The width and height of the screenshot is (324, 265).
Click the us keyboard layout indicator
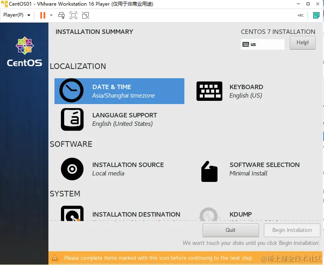[262, 44]
